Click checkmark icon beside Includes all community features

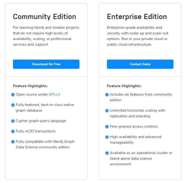point(107,95)
